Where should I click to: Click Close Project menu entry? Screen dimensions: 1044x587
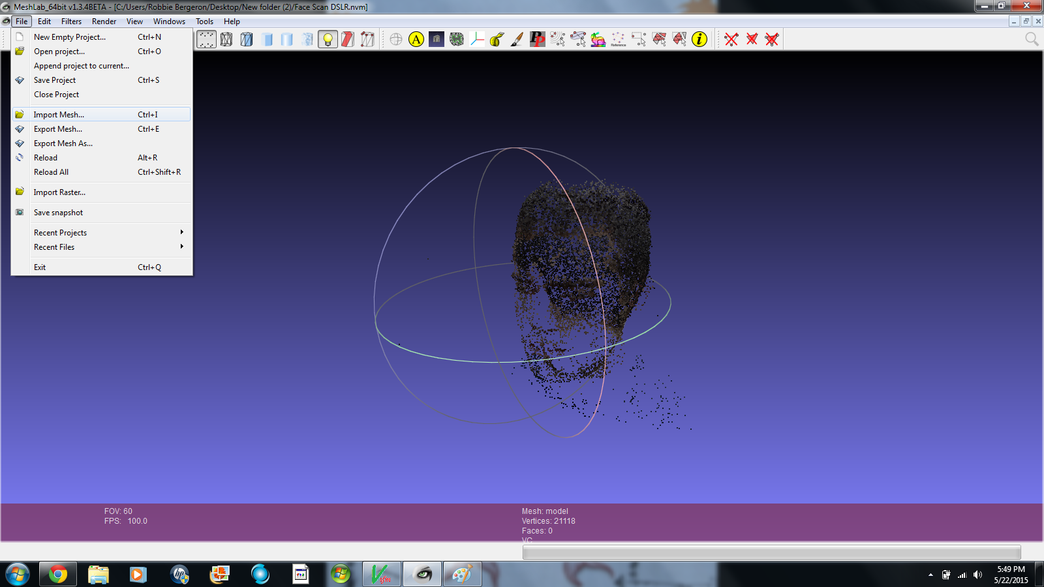[102, 95]
